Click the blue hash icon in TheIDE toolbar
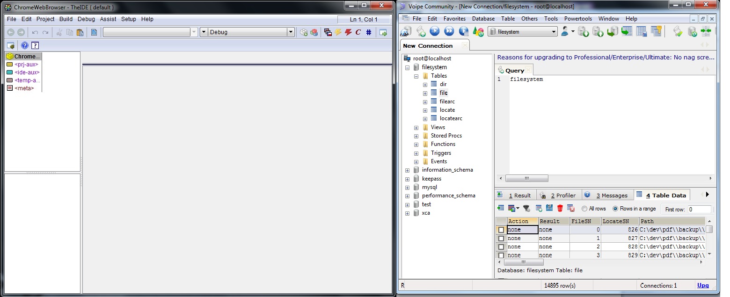Image resolution: width=730 pixels, height=297 pixels. point(369,32)
